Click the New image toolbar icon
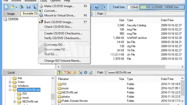Screen dimensions: 187x105 [x=6, y=7]
